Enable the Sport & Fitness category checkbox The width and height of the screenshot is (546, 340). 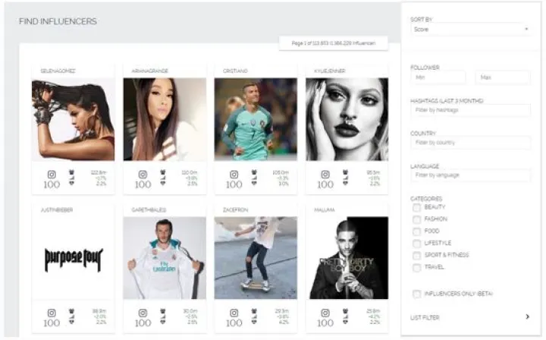[x=416, y=255]
